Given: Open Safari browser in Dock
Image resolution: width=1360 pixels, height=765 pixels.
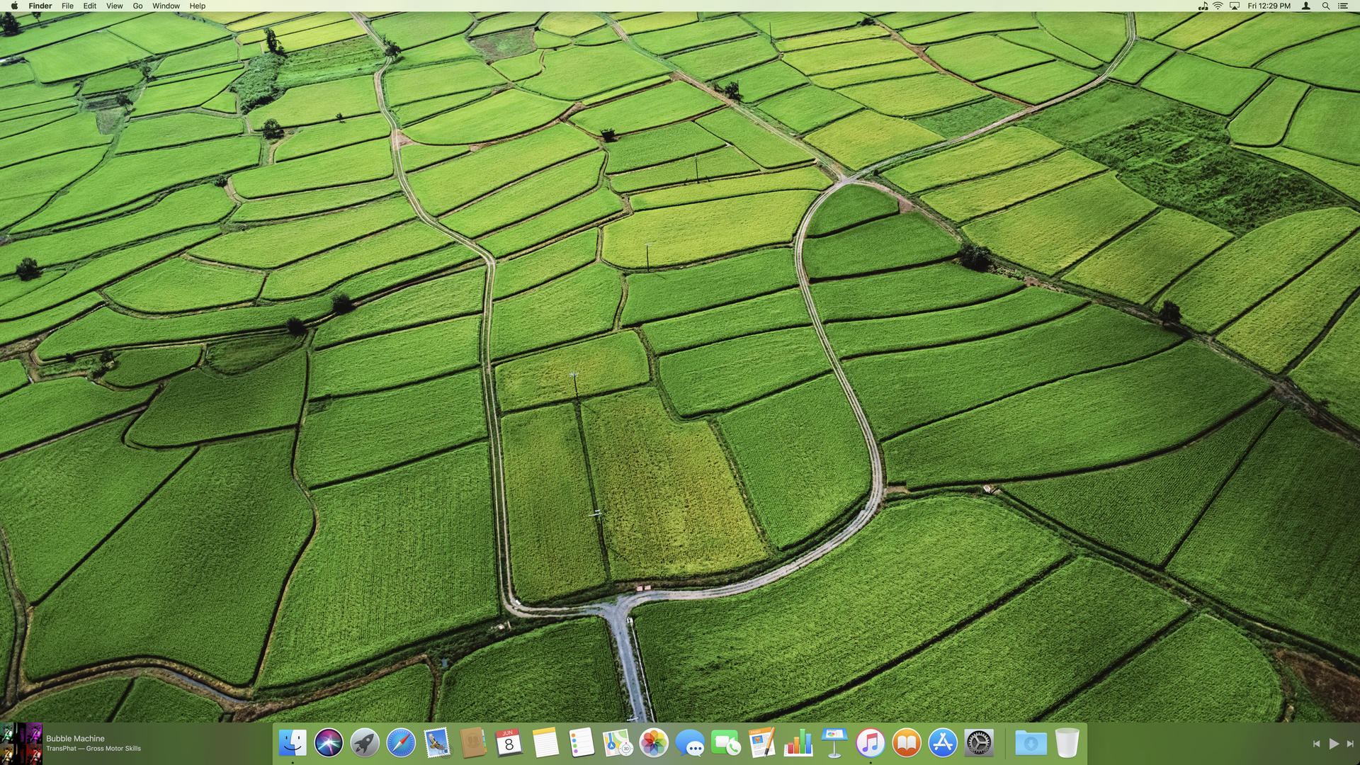Looking at the screenshot, I should click(401, 743).
